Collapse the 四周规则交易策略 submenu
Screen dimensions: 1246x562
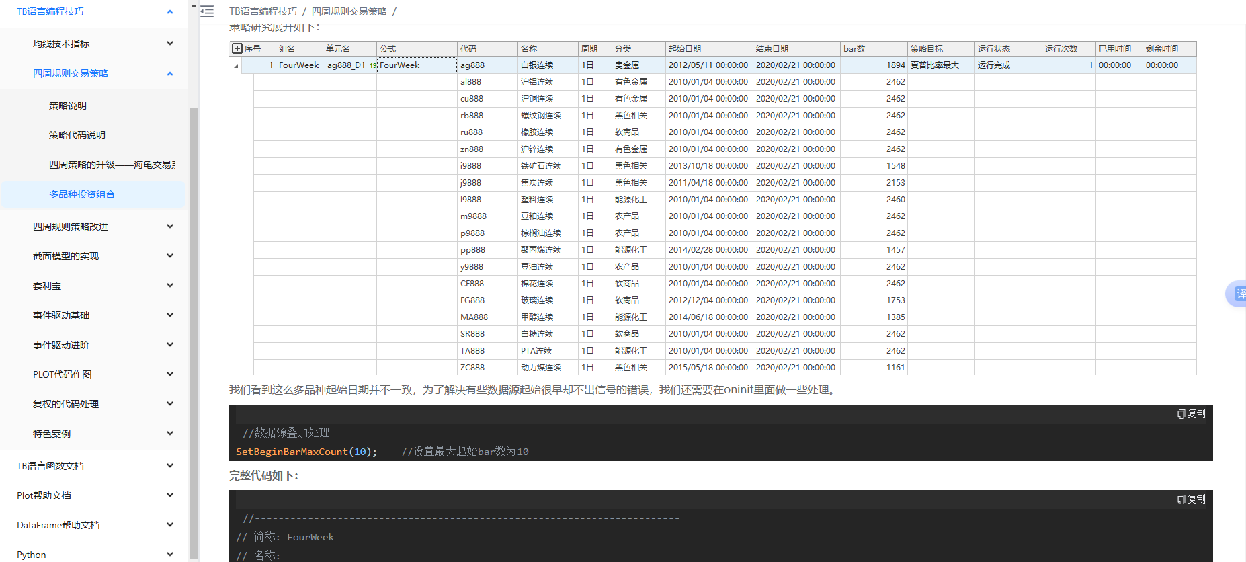169,73
